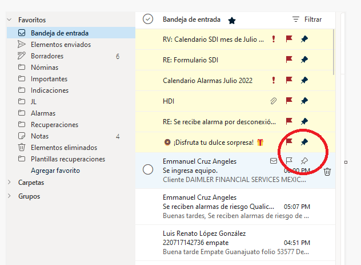Click importance mark on Calendario Alarmas Julio 2022
Viewport: 361px width, 265px height.
coord(273,80)
